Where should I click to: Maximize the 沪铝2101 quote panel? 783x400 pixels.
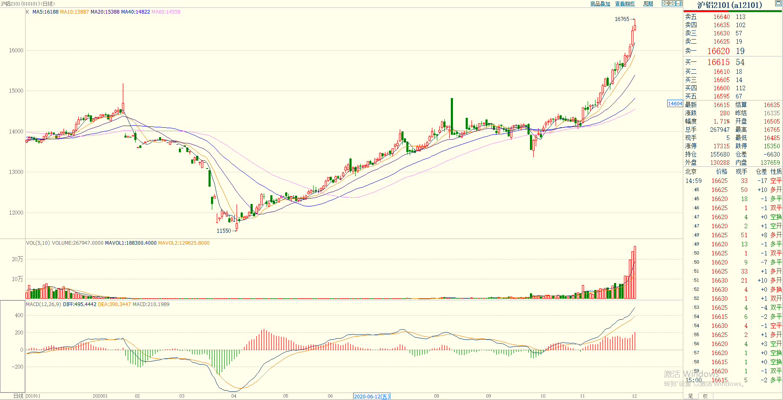click(x=778, y=3)
